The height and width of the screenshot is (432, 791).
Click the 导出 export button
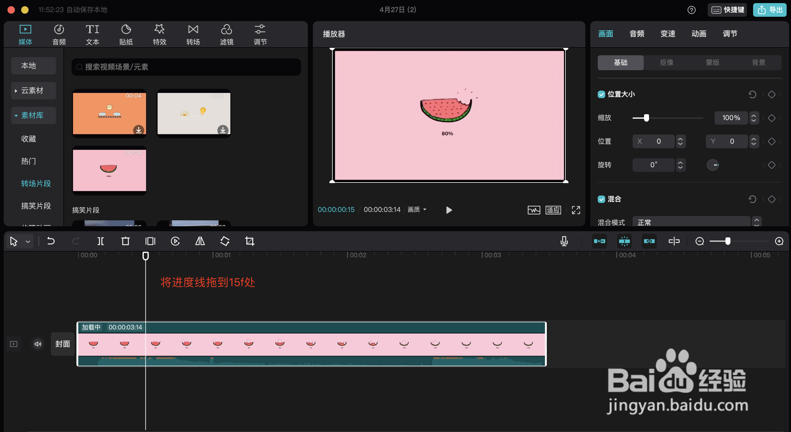(770, 10)
